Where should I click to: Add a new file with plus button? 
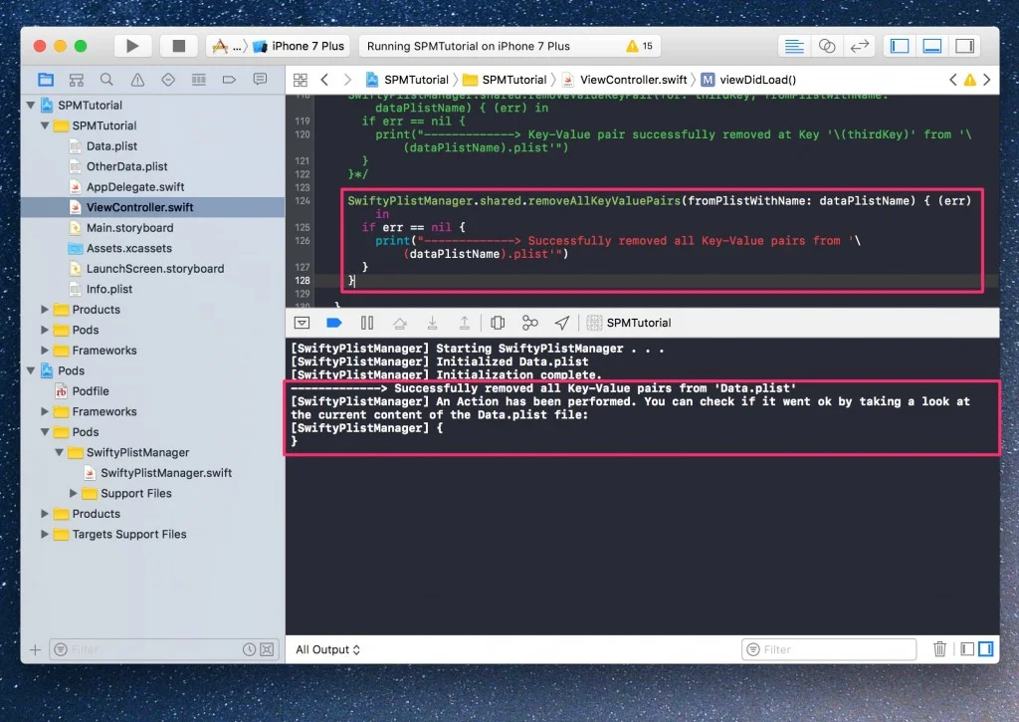[35, 649]
